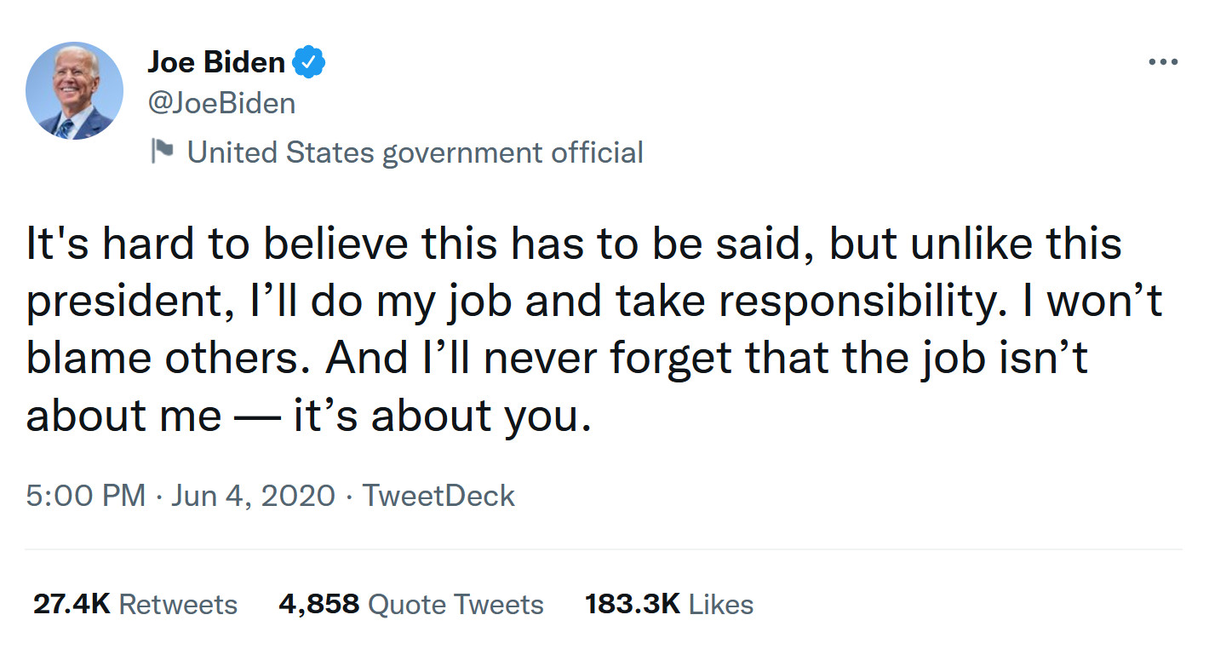Open the @JoeBiden handle link
Screen dimensions: 1209x655
pyautogui.click(x=221, y=104)
